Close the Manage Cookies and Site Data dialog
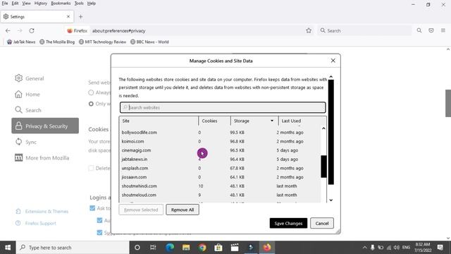Viewport: 451px width, 254px height. tap(333, 61)
